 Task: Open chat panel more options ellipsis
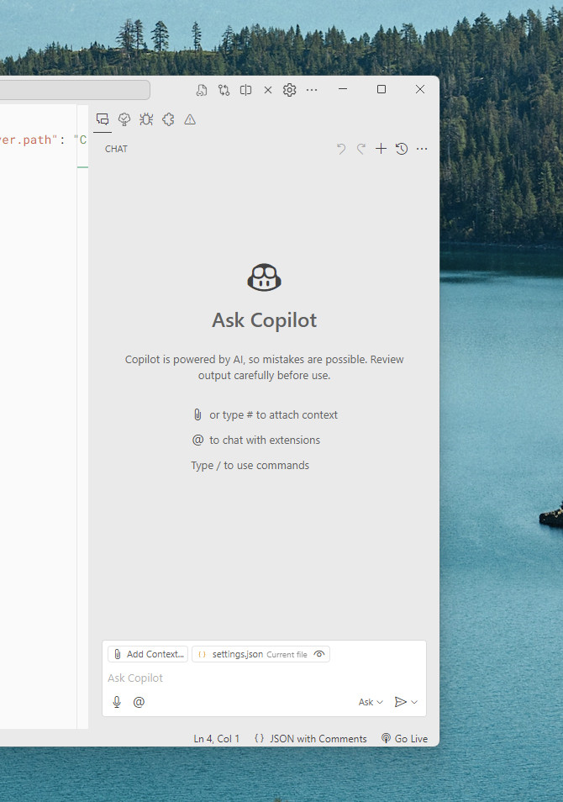pyautogui.click(x=422, y=149)
